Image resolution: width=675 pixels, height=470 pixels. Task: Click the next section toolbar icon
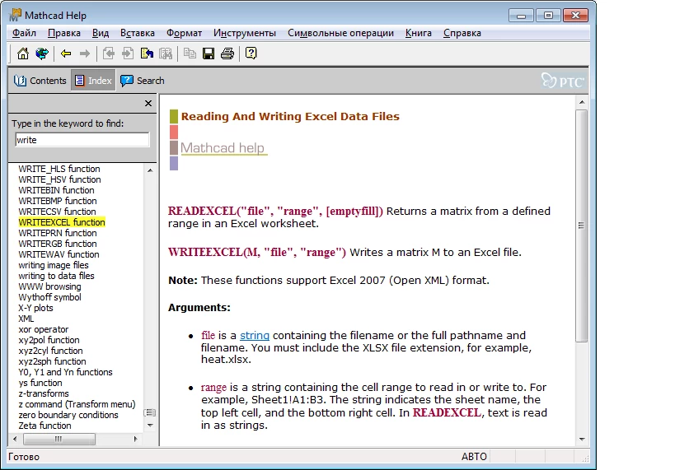(128, 54)
